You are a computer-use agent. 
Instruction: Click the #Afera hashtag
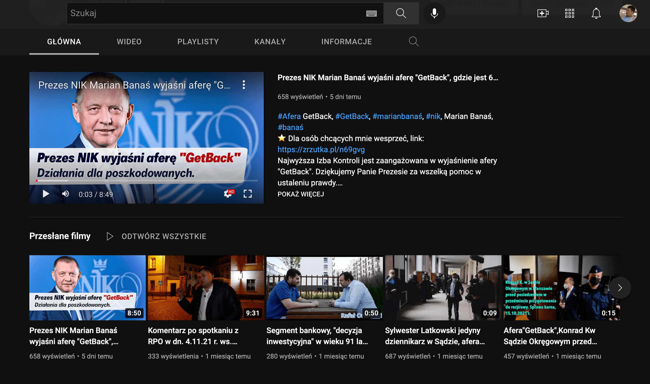coord(289,116)
